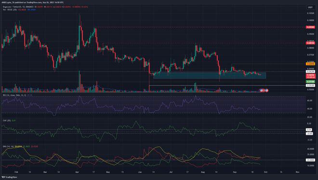Select the teal demand zone rectangle
Screen dimensions: 318x180
coord(210,76)
